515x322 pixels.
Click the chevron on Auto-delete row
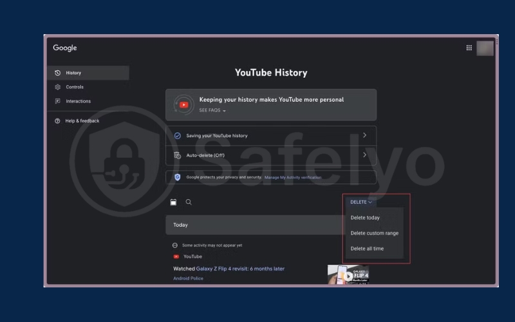coord(364,155)
